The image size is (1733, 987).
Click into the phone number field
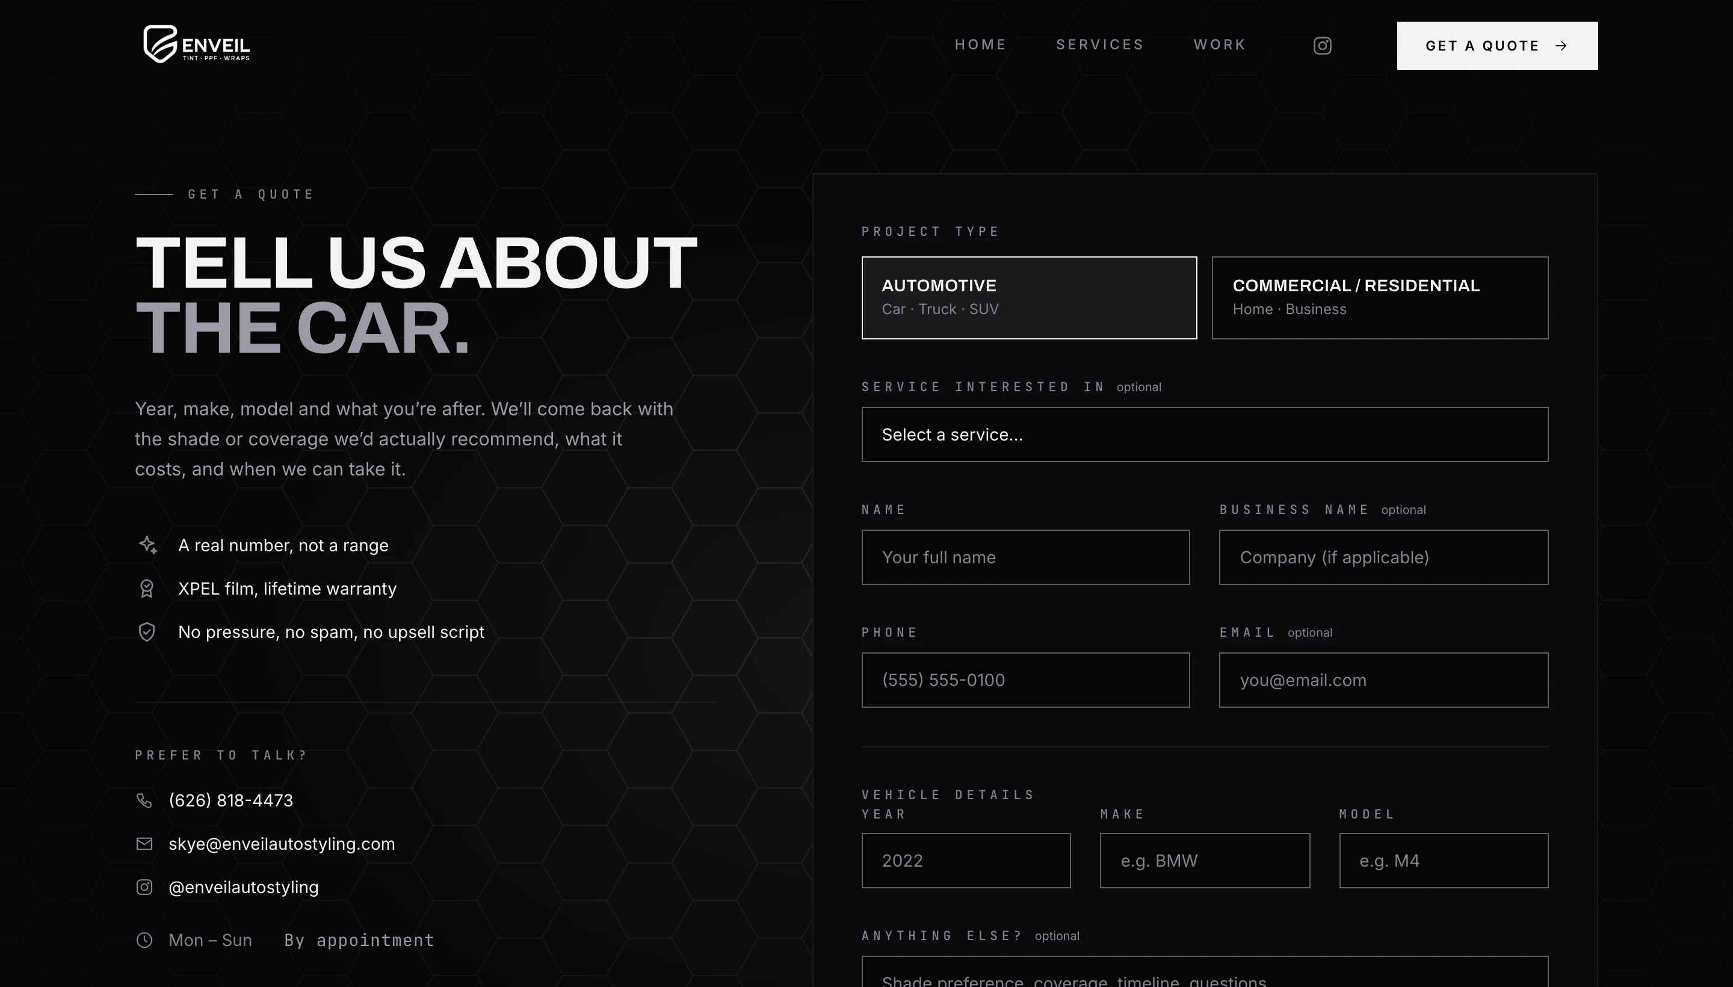1025,680
